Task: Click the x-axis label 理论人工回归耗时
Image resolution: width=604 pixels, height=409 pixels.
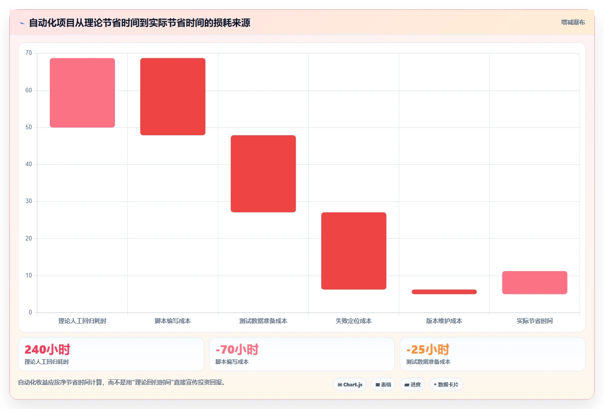Action: coord(82,321)
